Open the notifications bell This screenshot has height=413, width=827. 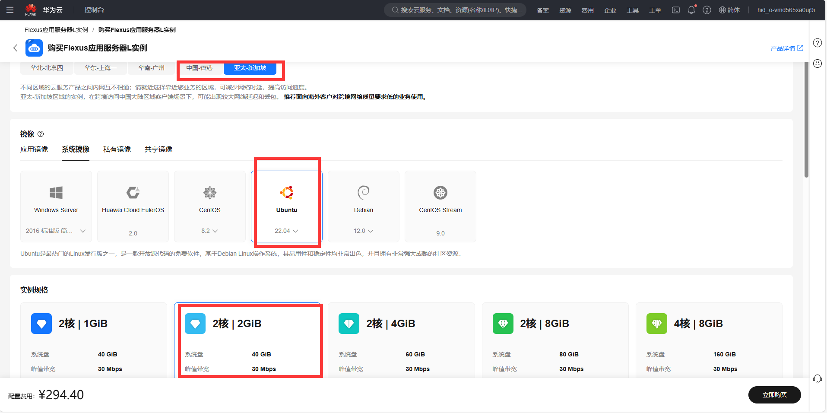(691, 10)
